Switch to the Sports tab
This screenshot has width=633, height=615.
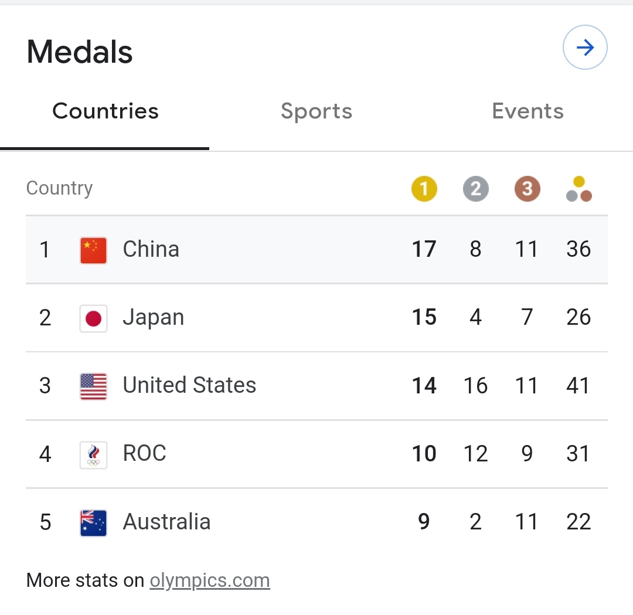click(x=316, y=111)
